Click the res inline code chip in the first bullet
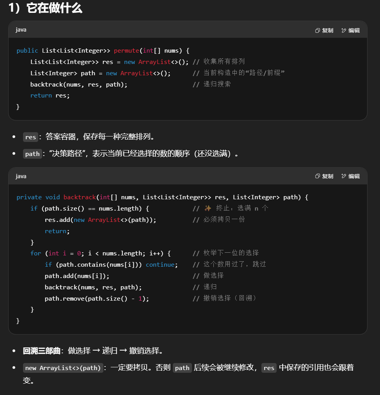Image resolution: width=380 pixels, height=395 pixels. [x=30, y=137]
